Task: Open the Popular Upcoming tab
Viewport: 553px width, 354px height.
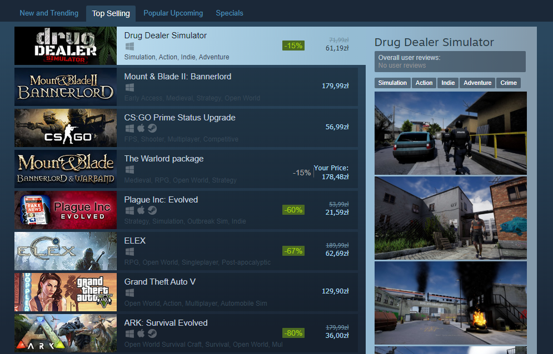Action: (173, 13)
